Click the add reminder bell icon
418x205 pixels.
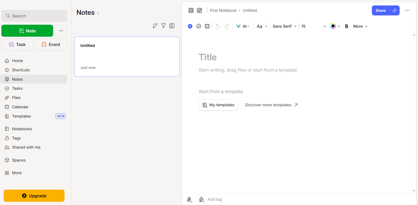[x=189, y=200]
